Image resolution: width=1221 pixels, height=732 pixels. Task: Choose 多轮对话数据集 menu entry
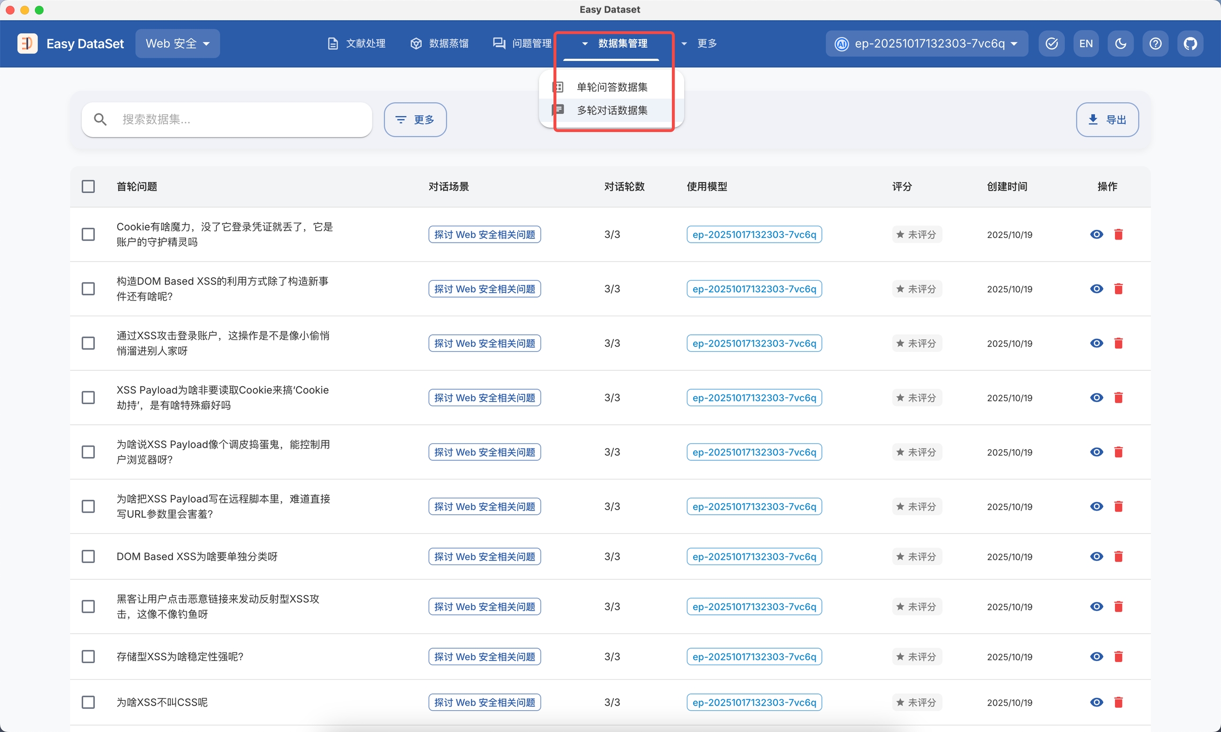pos(612,110)
